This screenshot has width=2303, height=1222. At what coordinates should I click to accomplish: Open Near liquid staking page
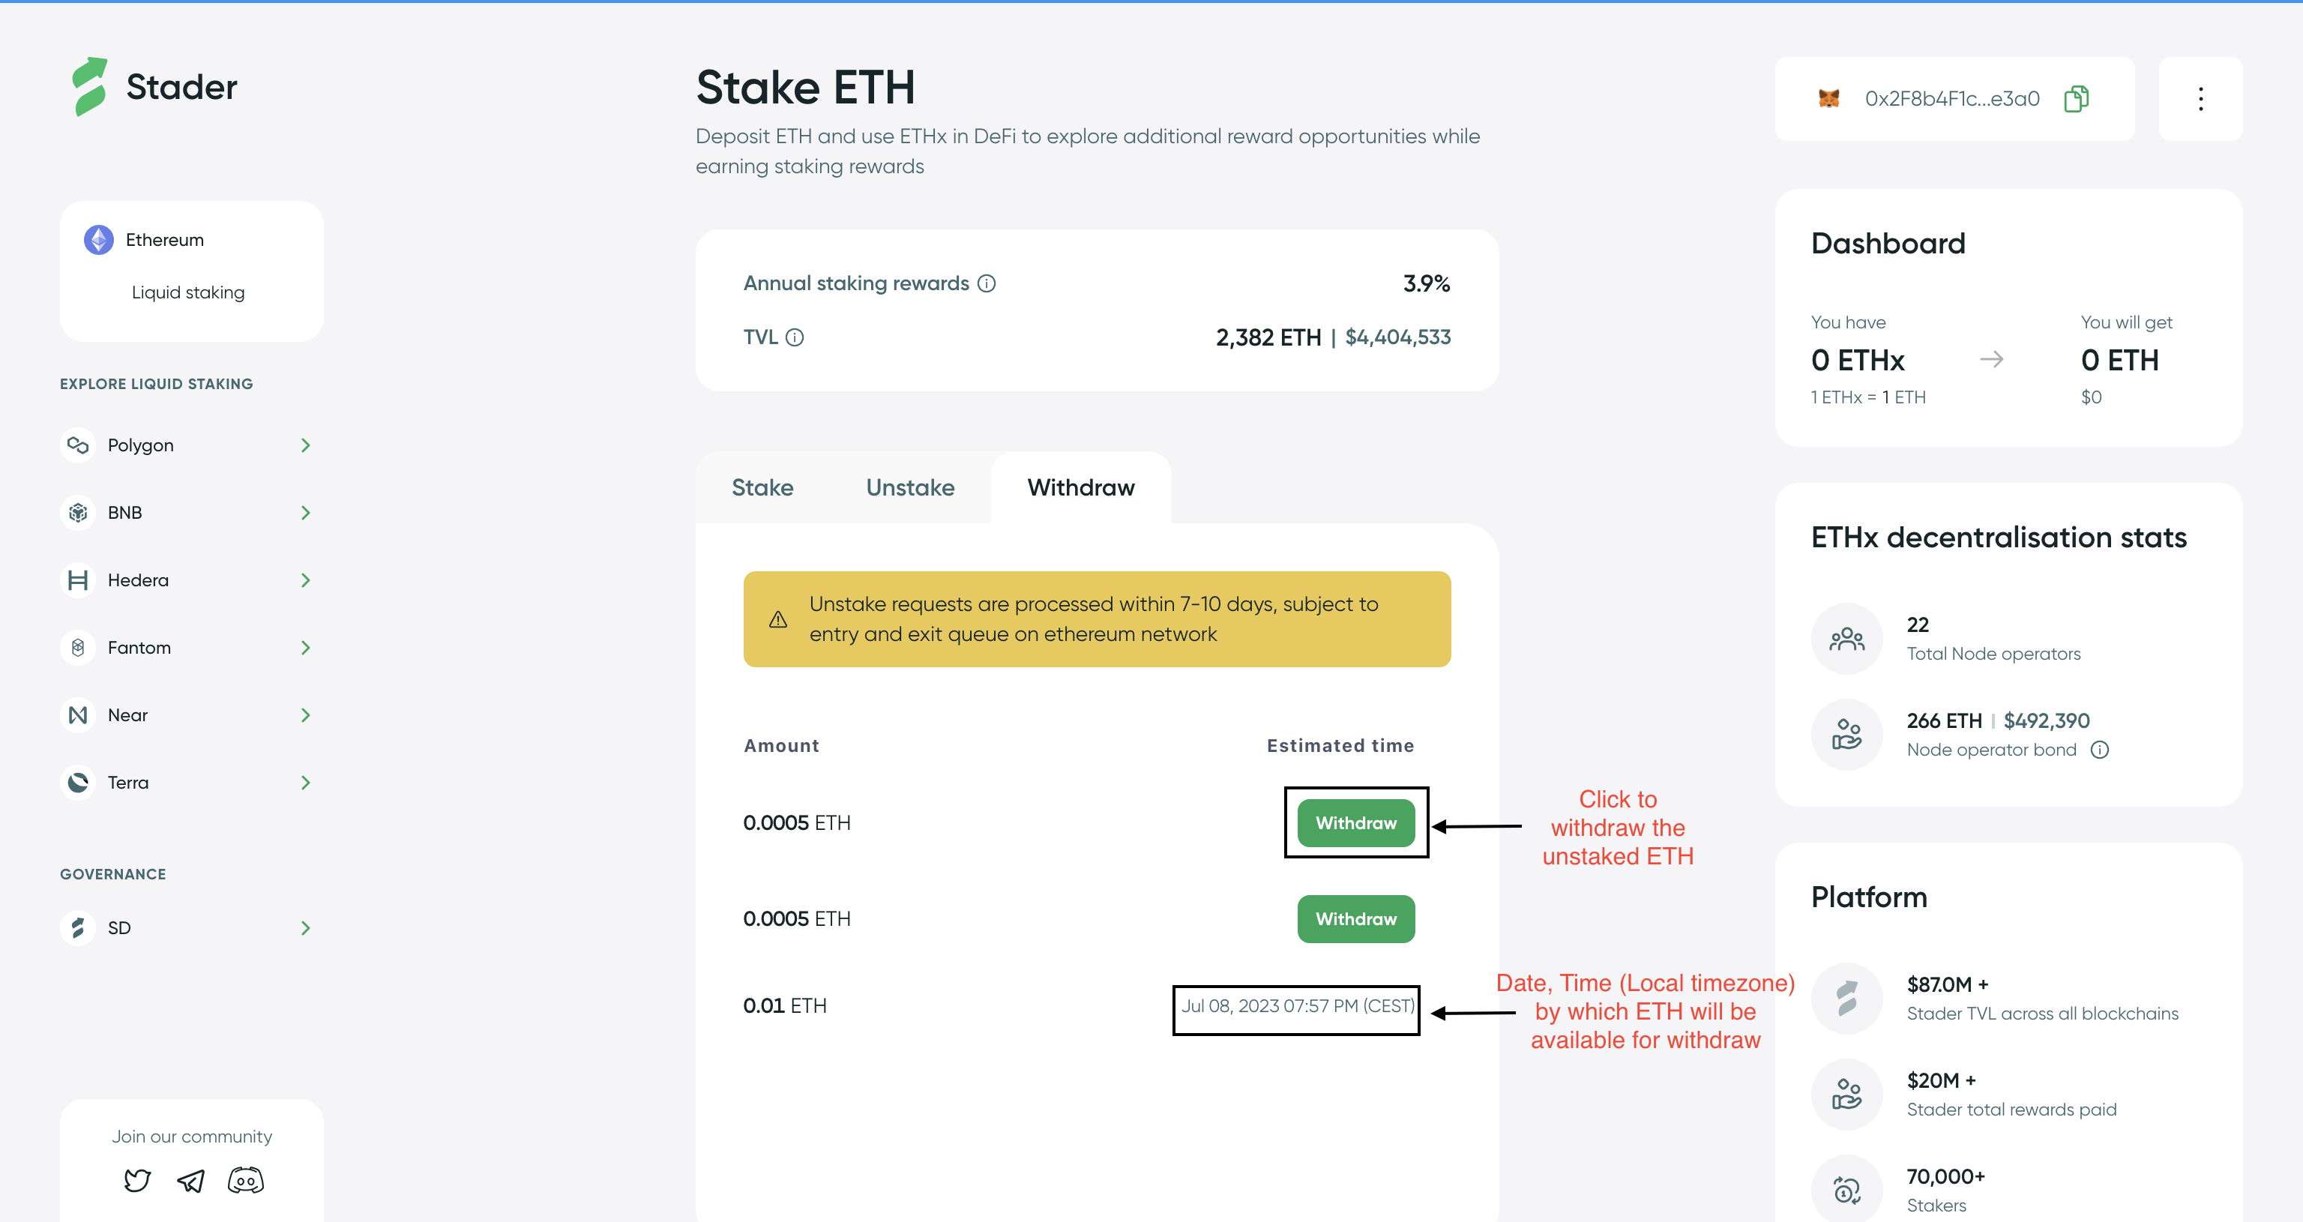pos(128,715)
